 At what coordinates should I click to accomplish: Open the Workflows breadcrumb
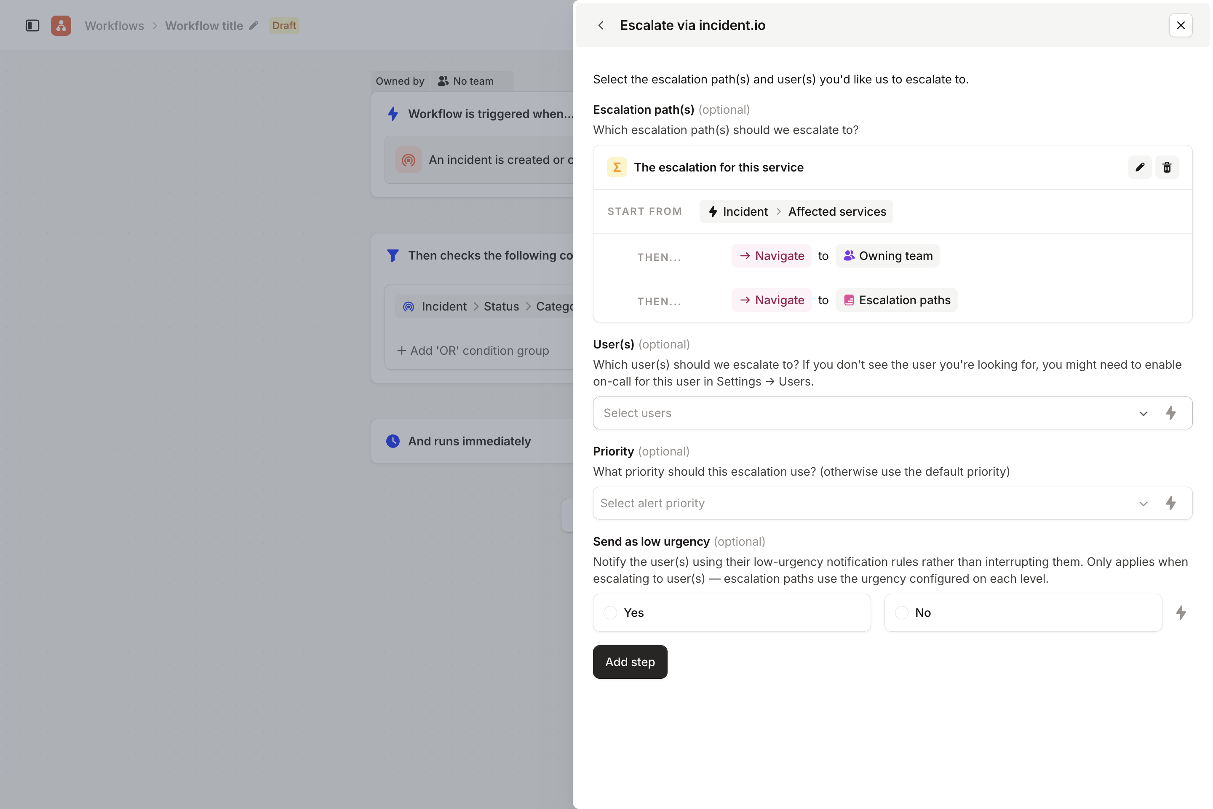(115, 25)
